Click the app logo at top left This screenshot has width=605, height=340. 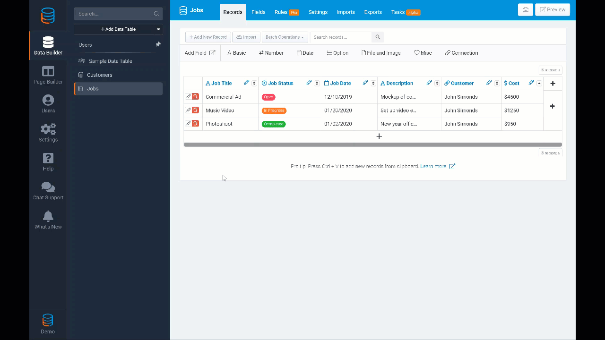(48, 16)
